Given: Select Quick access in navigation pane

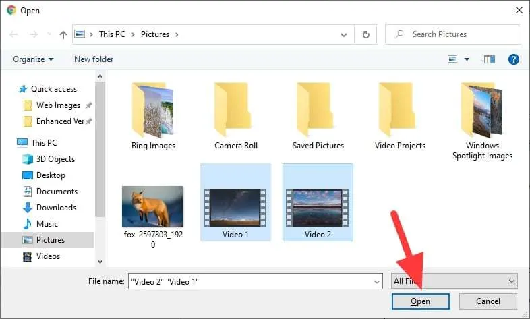Looking at the screenshot, I should 54,89.
